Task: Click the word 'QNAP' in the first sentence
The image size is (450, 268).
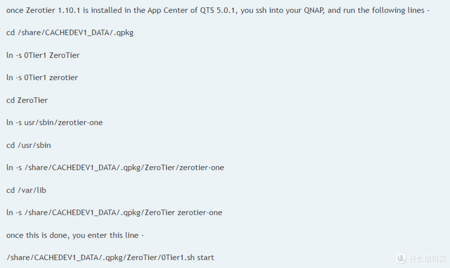Action: [x=314, y=10]
